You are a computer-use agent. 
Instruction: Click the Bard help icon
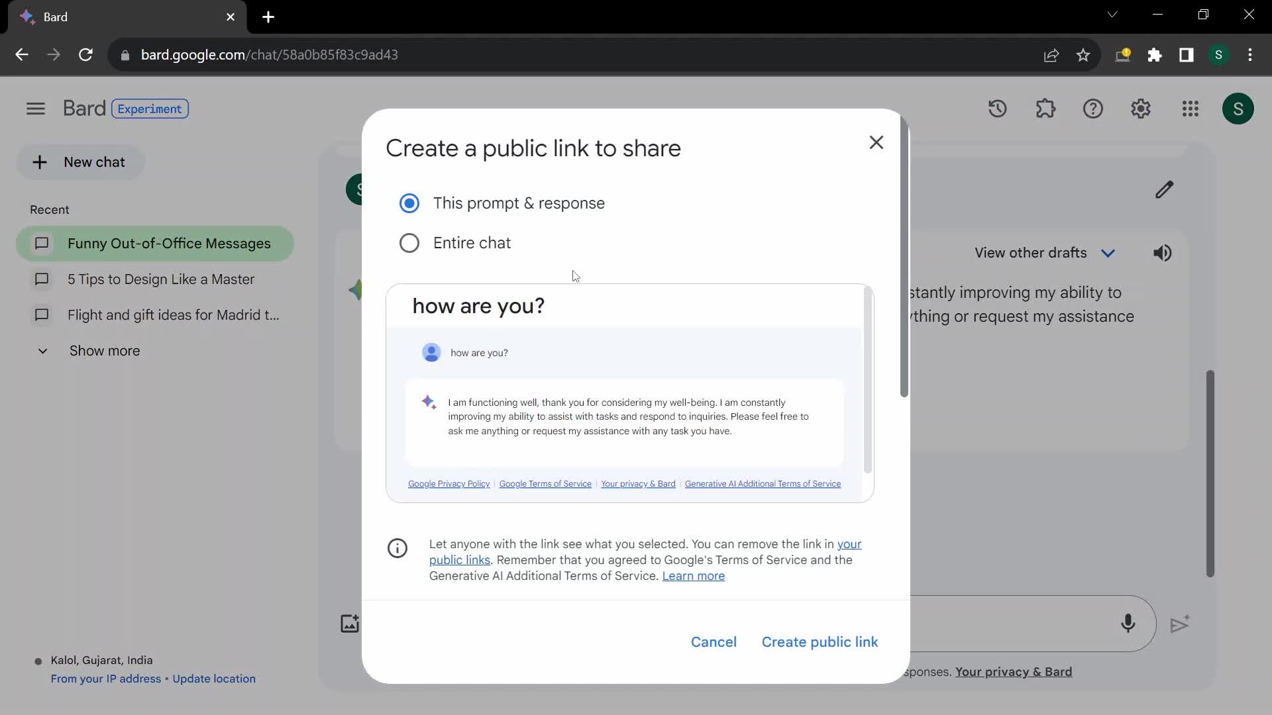(x=1093, y=109)
